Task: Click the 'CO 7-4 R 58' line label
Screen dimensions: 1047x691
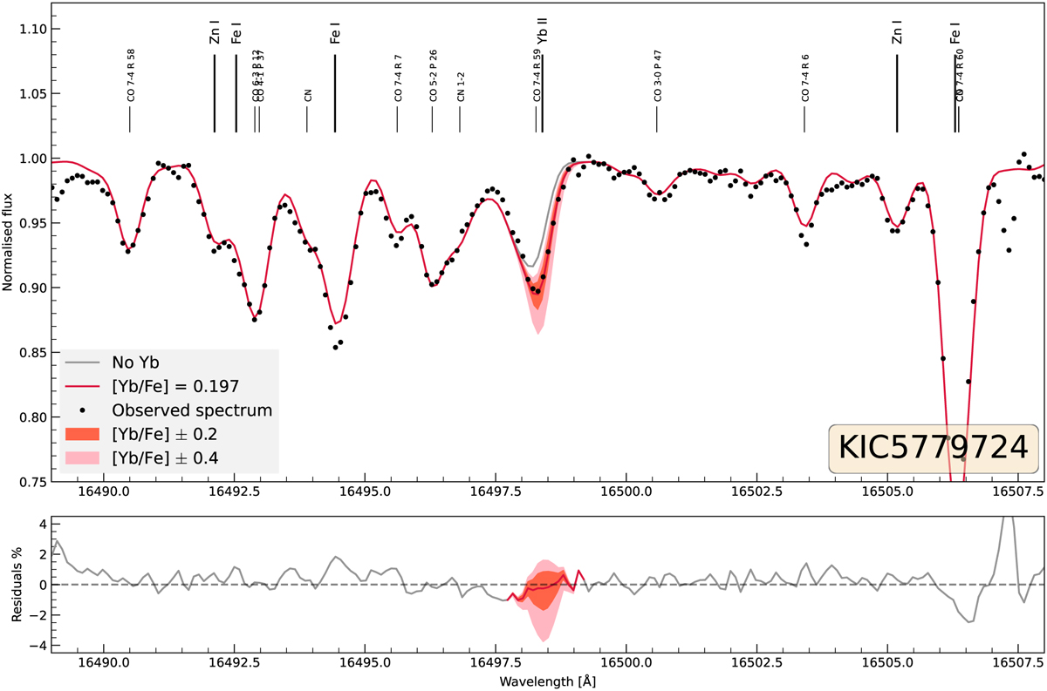Action: 131,75
